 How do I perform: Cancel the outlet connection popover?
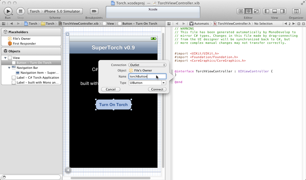point(110,89)
